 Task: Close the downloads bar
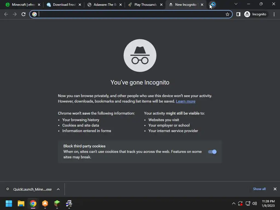point(275,189)
